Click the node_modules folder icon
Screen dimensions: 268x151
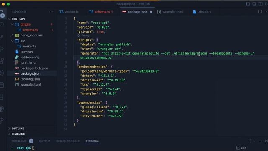(x=17, y=35)
